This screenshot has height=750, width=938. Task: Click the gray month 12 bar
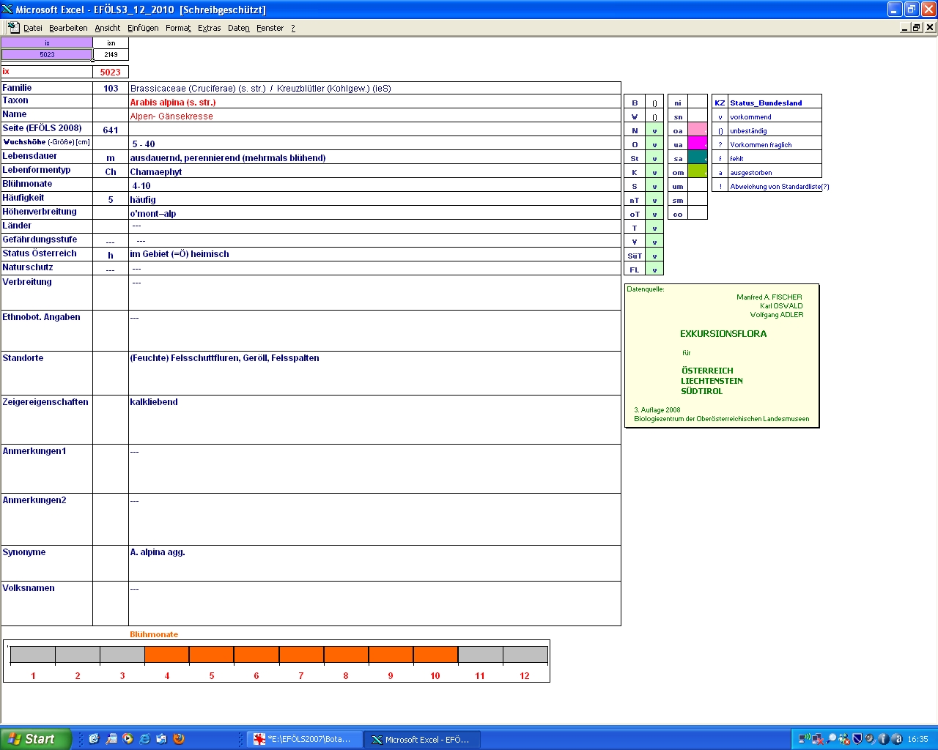[525, 655]
